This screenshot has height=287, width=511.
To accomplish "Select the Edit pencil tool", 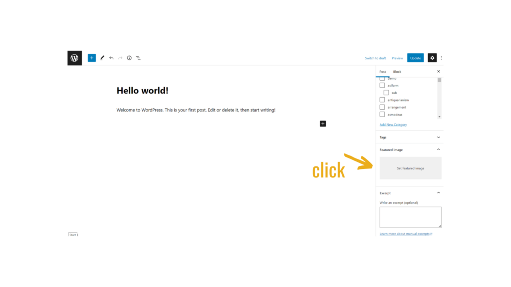I will click(102, 58).
